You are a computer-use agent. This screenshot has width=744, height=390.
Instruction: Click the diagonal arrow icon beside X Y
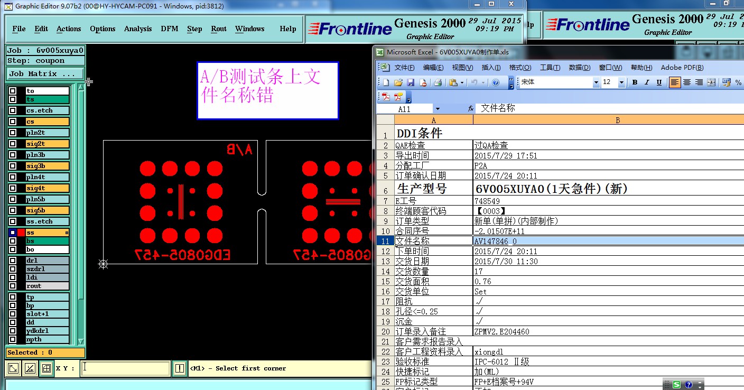pyautogui.click(x=14, y=368)
